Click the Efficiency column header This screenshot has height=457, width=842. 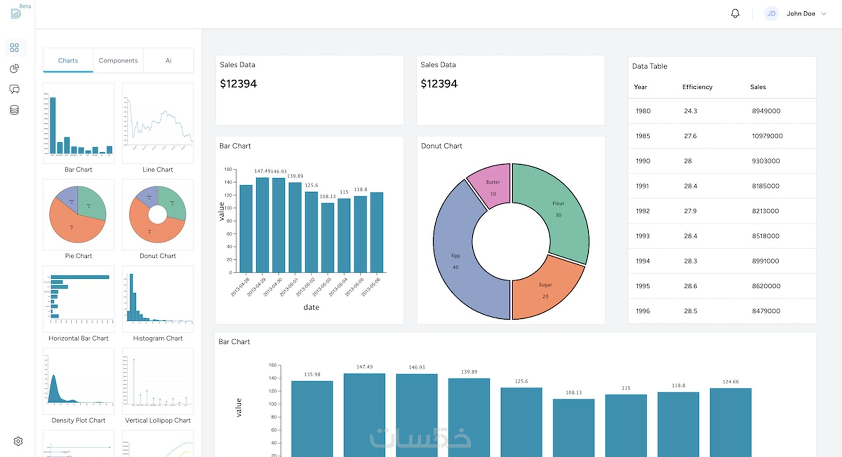click(x=697, y=87)
